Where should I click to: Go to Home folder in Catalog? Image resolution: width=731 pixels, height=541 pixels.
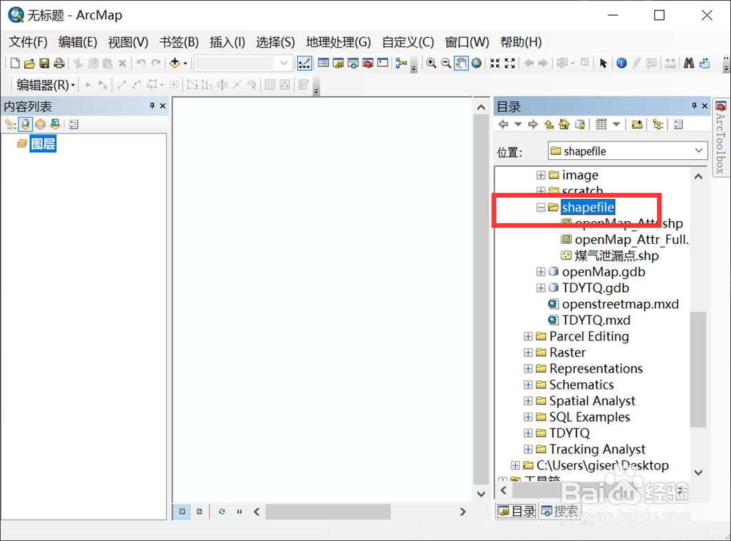(x=564, y=125)
